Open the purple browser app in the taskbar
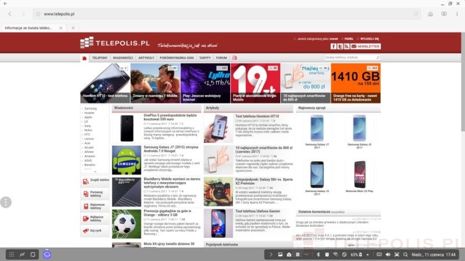 point(47,255)
